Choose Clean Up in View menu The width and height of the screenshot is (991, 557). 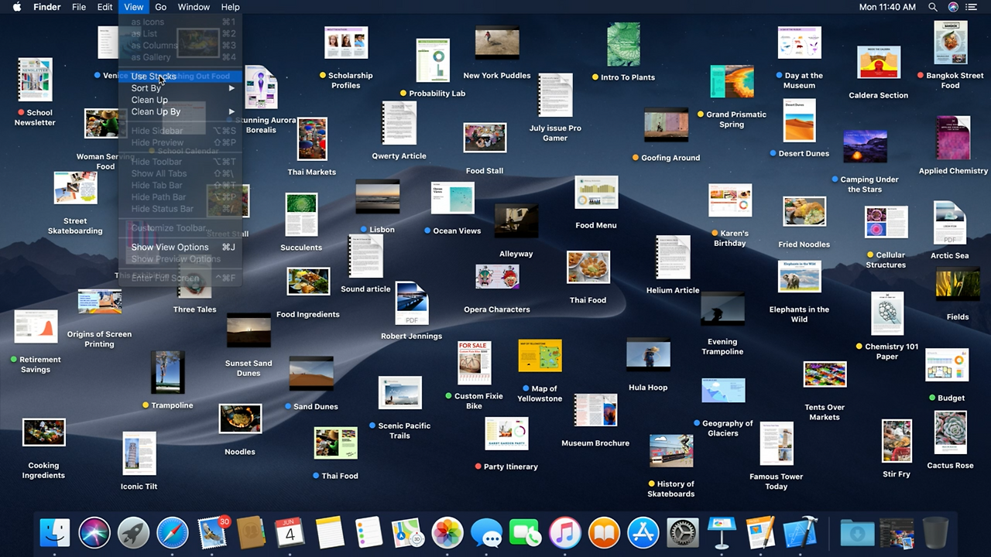click(x=180, y=100)
